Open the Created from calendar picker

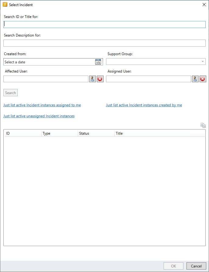click(98, 62)
